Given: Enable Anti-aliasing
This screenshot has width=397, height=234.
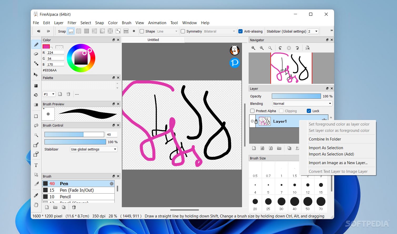Looking at the screenshot, I should [240, 31].
